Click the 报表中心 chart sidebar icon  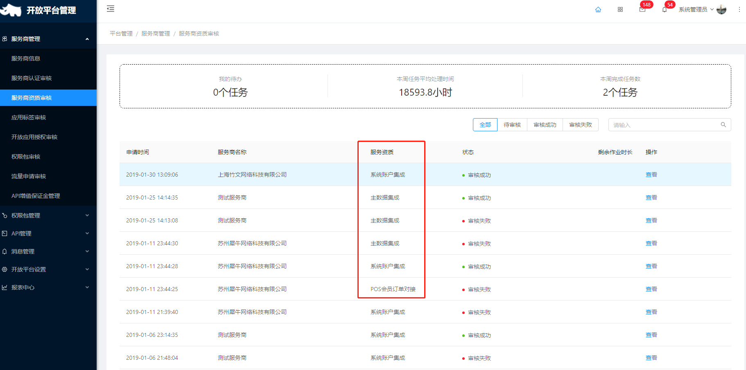(5, 287)
